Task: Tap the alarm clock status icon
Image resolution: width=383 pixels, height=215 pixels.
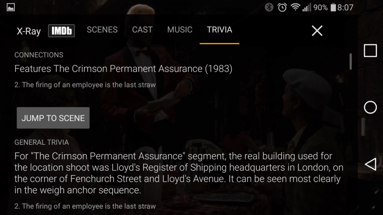Action: [282, 7]
